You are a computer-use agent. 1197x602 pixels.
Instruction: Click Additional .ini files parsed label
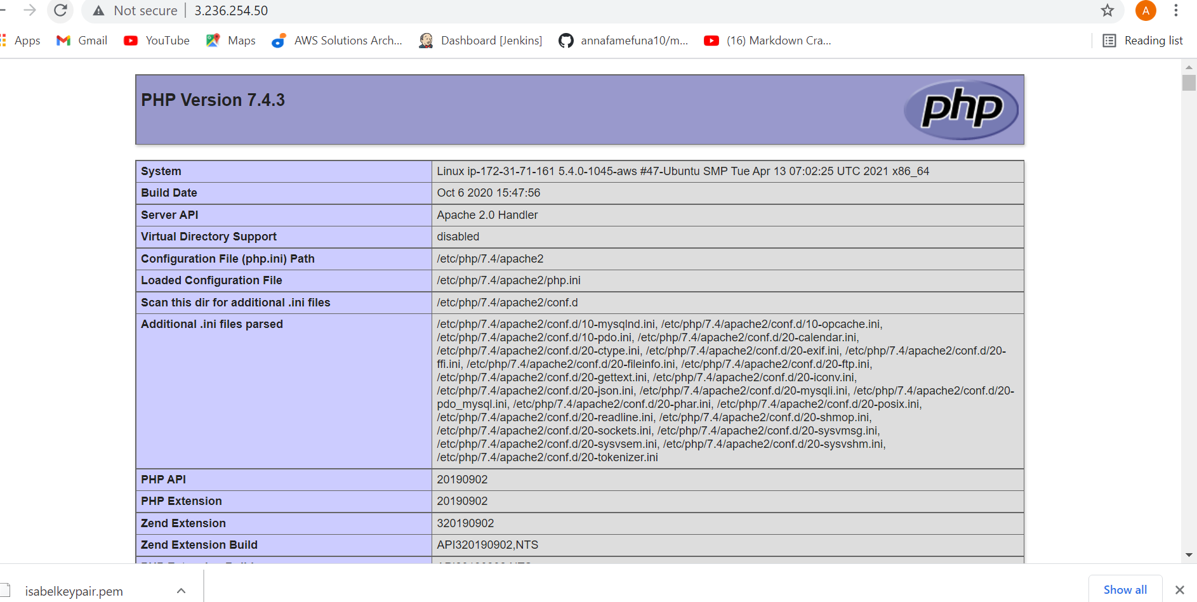click(x=212, y=324)
